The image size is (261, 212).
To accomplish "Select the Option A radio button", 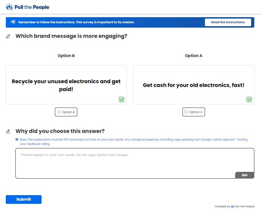I will click(186, 112).
